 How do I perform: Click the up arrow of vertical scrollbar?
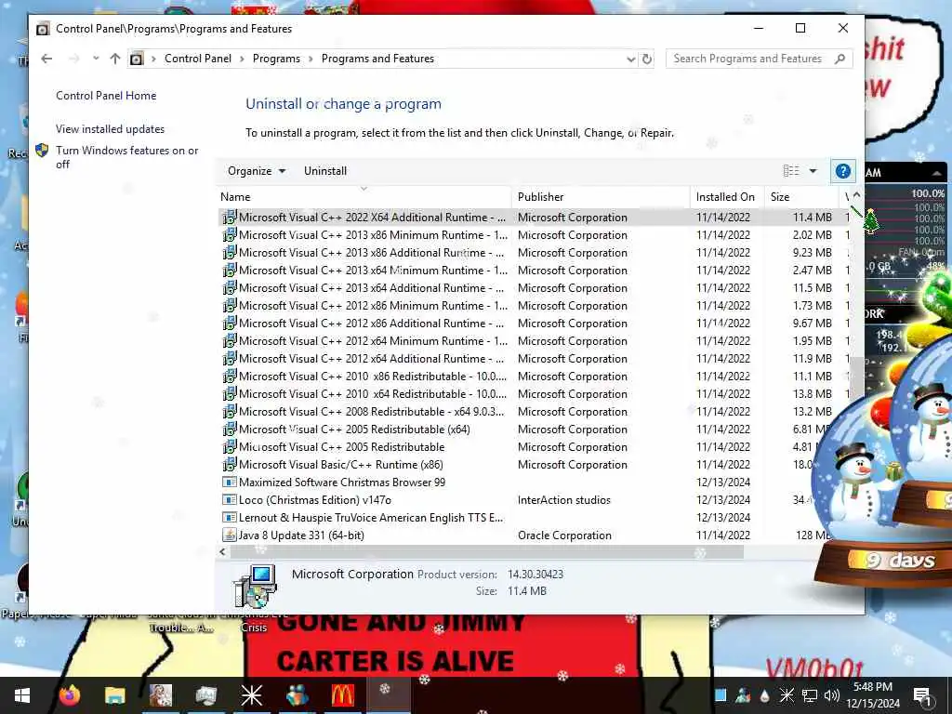856,195
